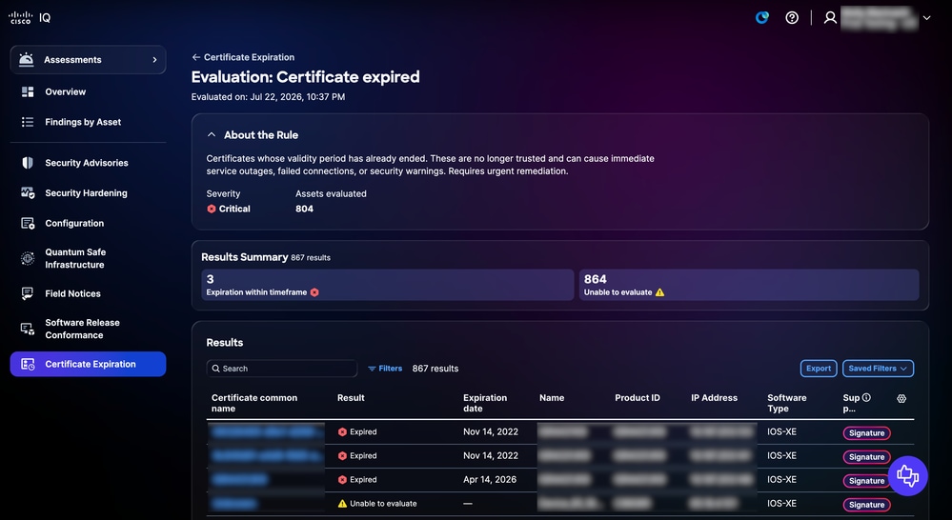Image resolution: width=952 pixels, height=520 pixels.
Task: Click Unable to evaluate result in last row
Action: point(377,504)
